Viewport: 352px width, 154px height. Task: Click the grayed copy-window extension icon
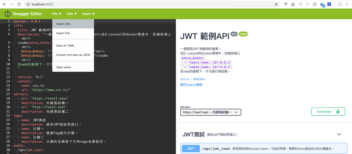click(x=300, y=4)
